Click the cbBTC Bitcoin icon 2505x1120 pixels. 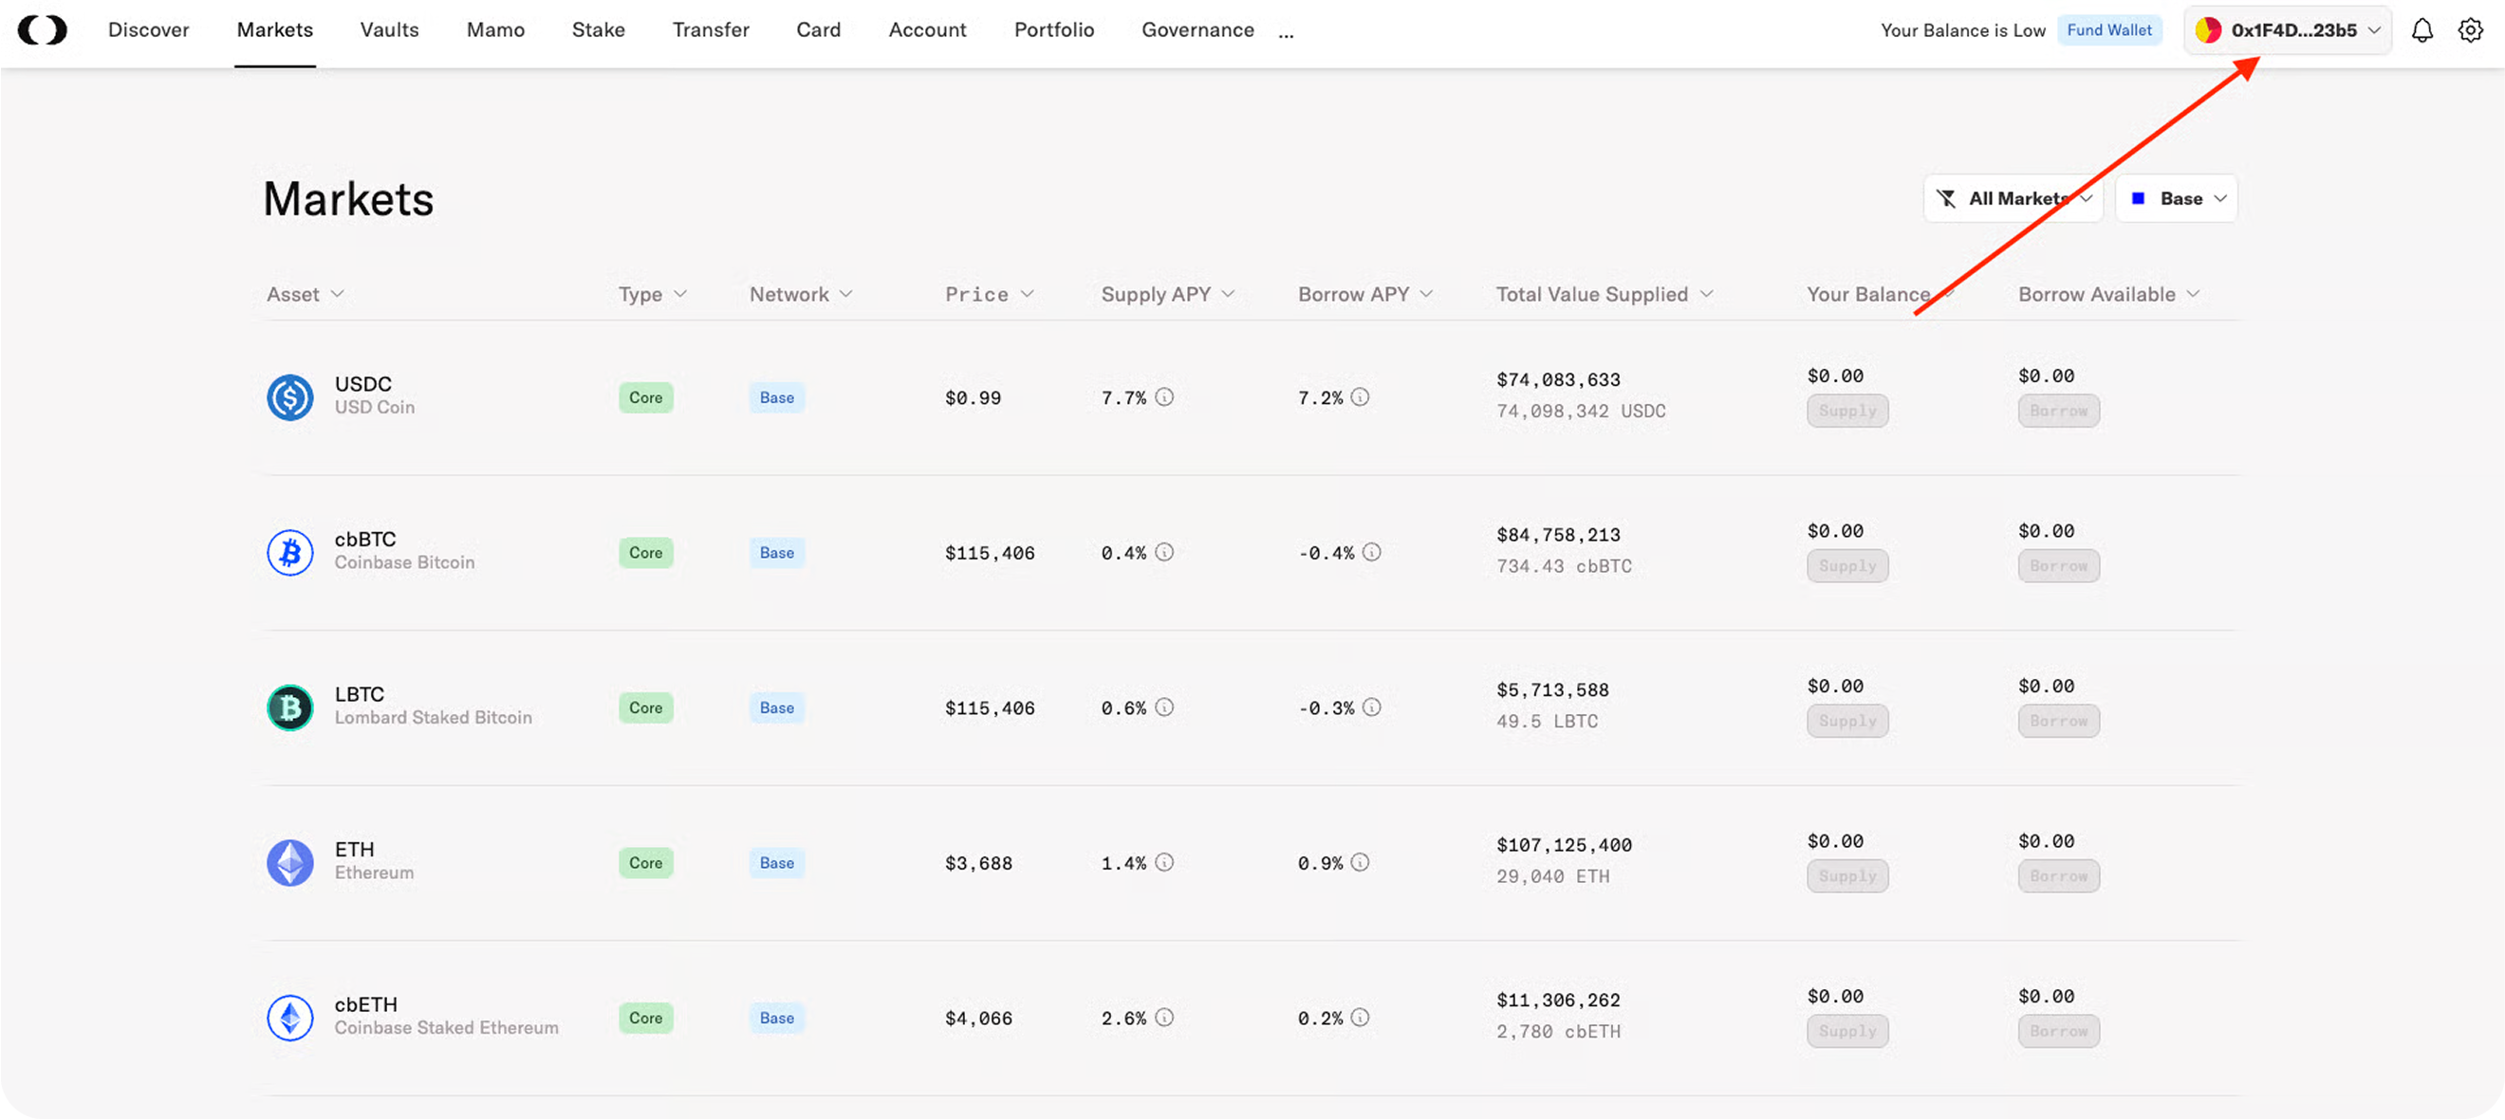pos(289,552)
